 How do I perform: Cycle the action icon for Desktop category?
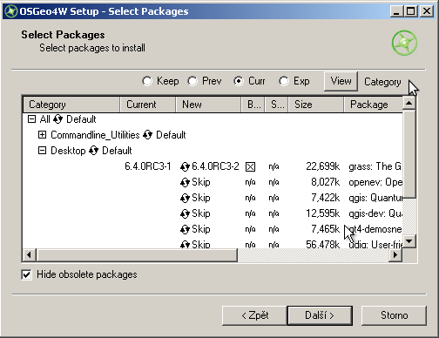click(x=93, y=151)
